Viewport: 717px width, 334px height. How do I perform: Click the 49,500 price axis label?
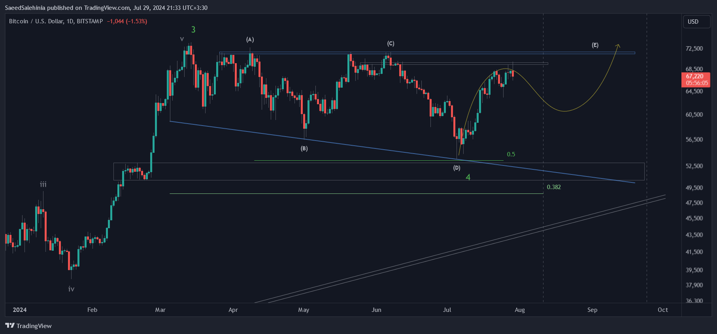click(694, 188)
